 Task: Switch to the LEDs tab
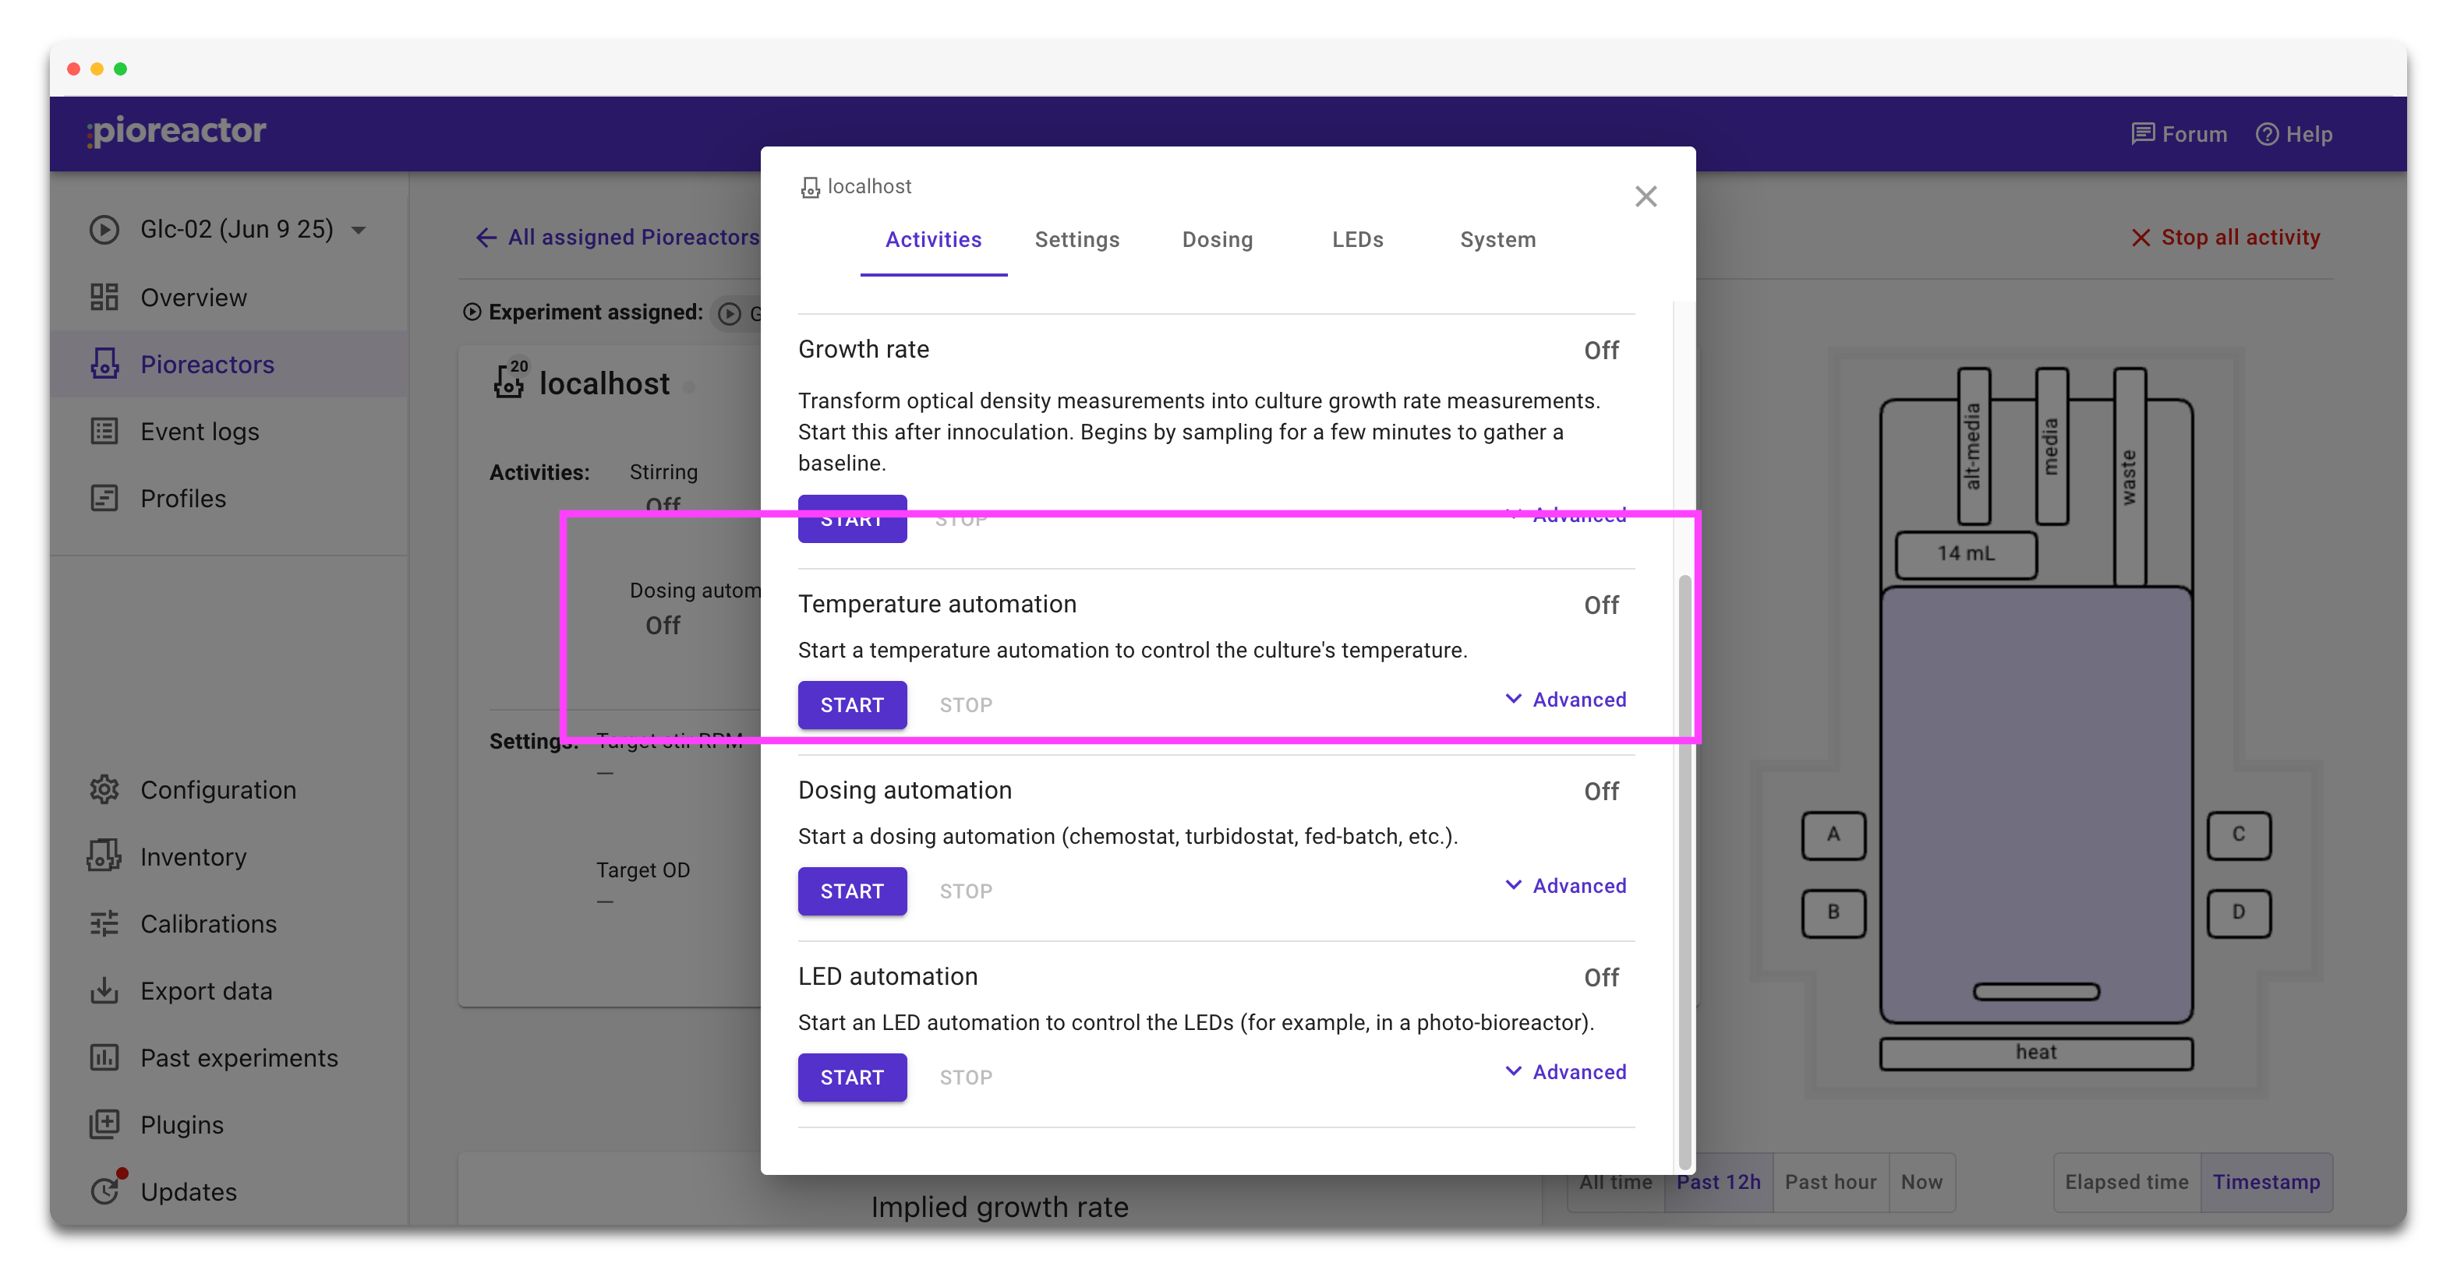click(x=1357, y=239)
